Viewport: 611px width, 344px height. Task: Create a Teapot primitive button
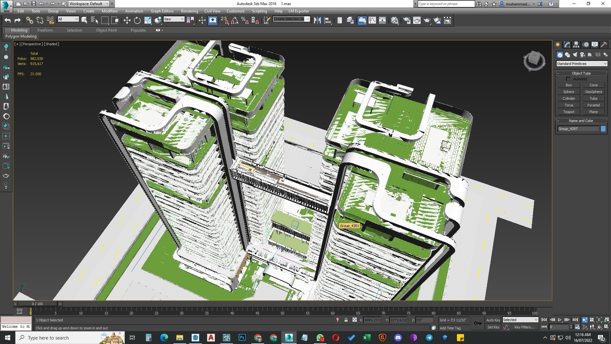pyautogui.click(x=569, y=112)
